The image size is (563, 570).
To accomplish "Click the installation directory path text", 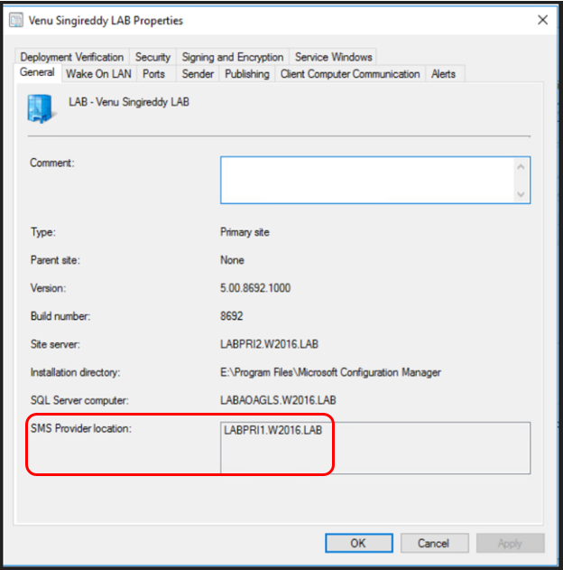I will pos(330,372).
